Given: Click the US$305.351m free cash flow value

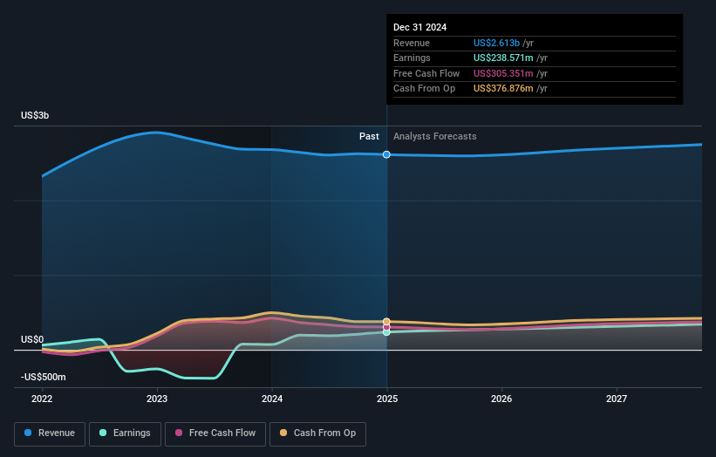Looking at the screenshot, I should (x=503, y=73).
